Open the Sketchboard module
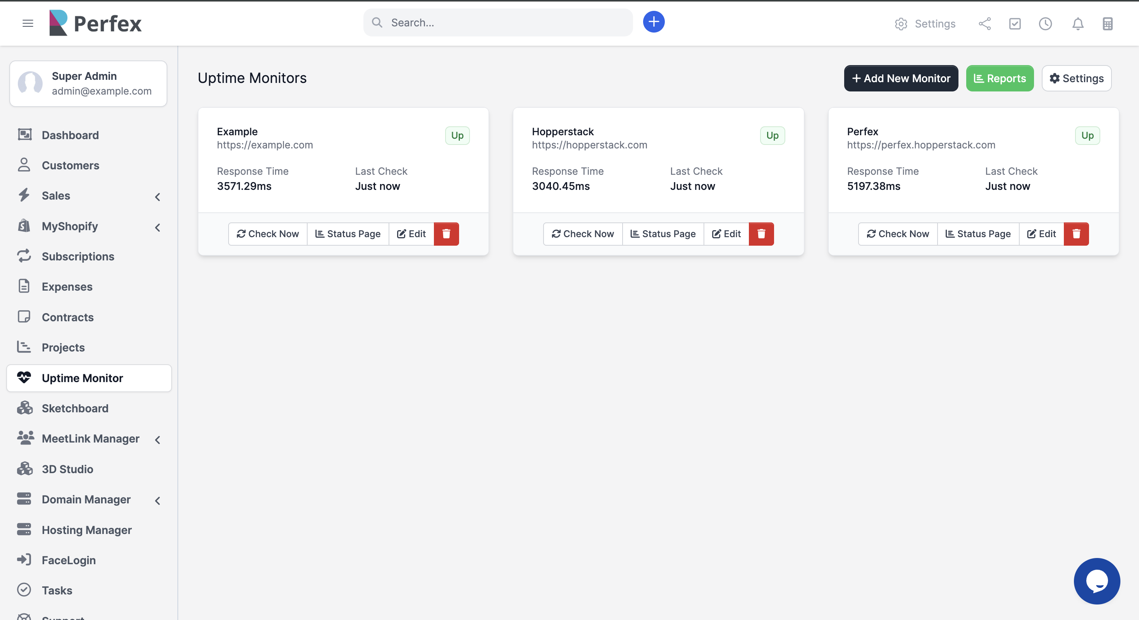The width and height of the screenshot is (1139, 620). click(74, 408)
